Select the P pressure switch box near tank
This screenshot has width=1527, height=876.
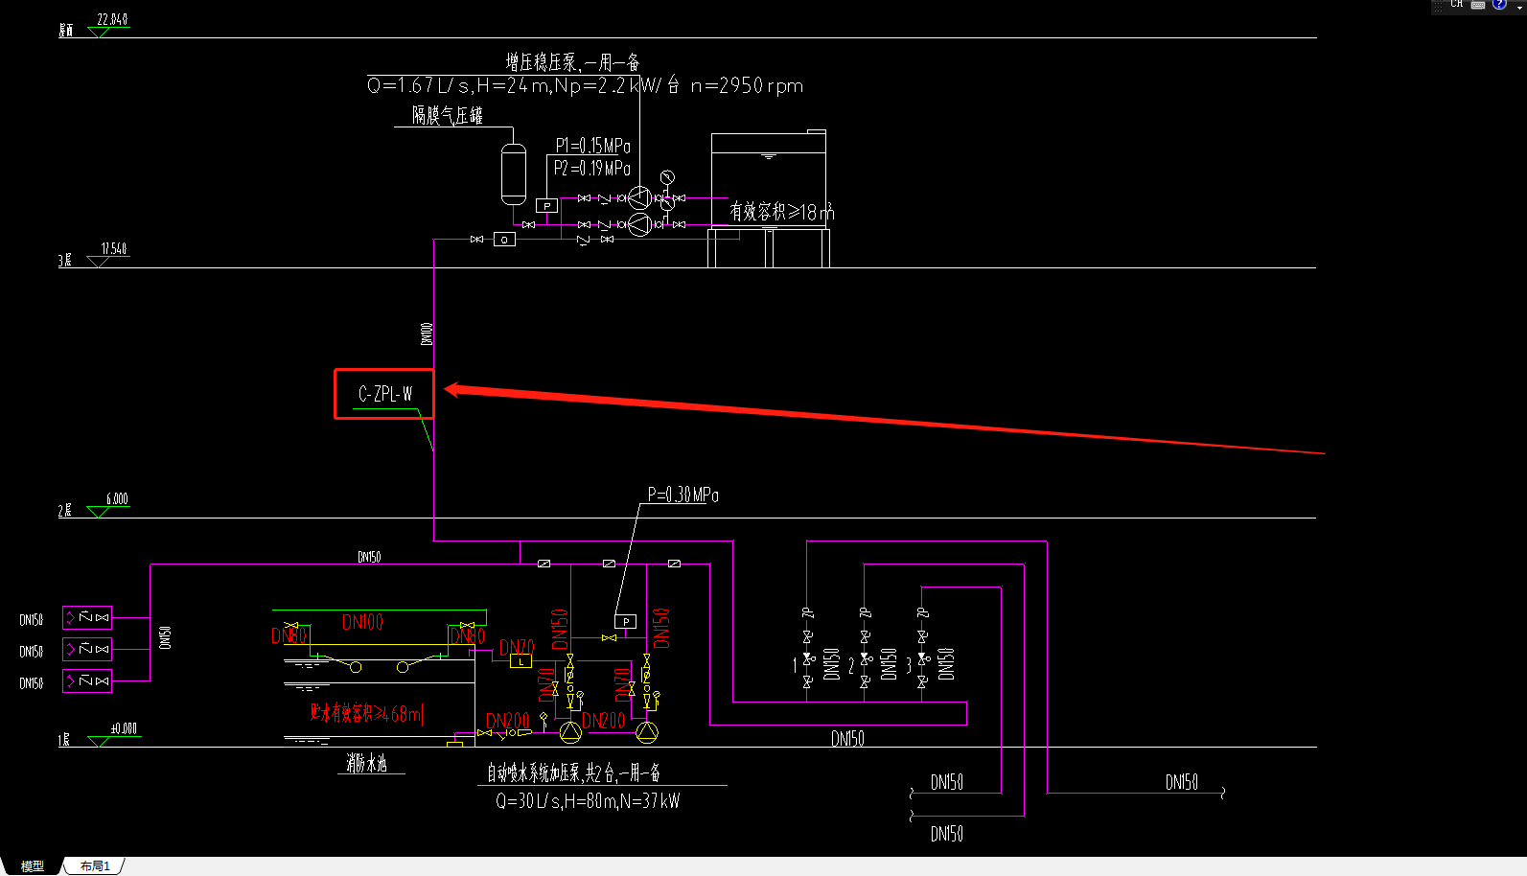(x=546, y=206)
